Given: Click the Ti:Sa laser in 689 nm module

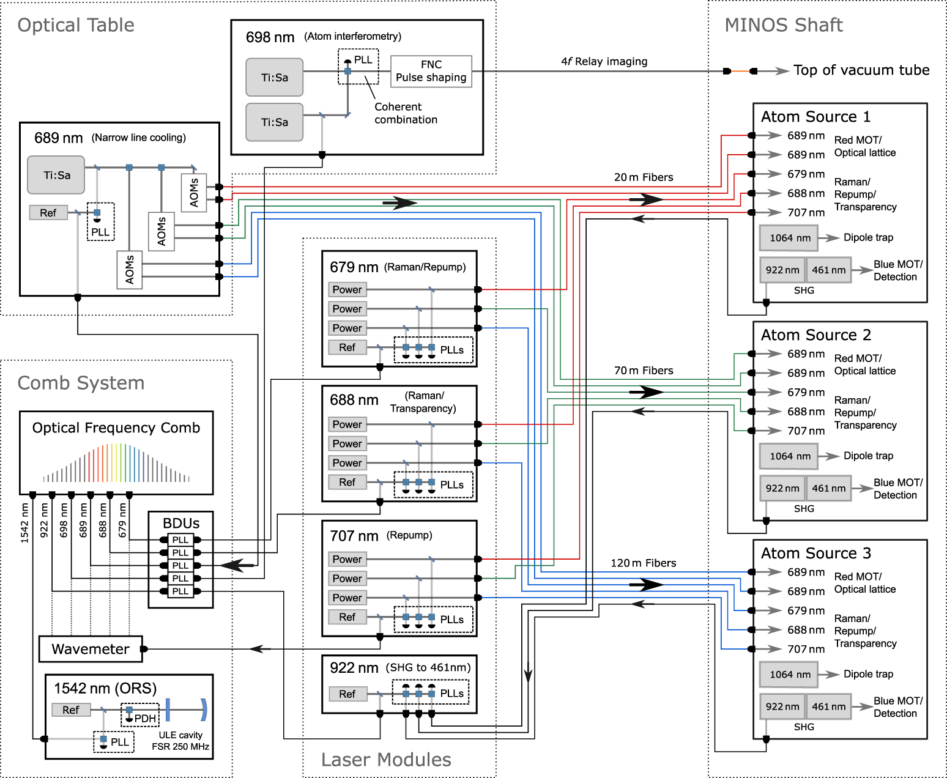Looking at the screenshot, I should (56, 175).
